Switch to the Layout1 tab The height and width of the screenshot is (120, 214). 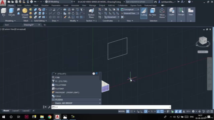16,111
